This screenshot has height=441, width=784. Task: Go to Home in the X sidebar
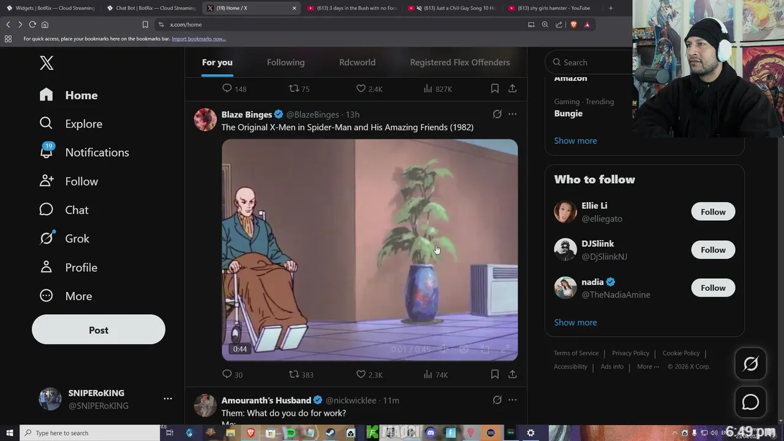point(69,95)
